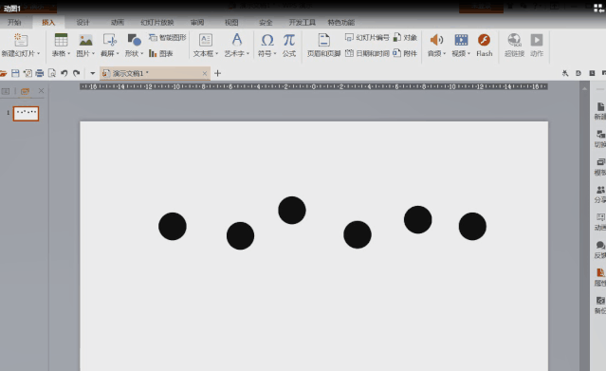Switch to the 设计 ribbon tab
Viewport: 606px width, 371px height.
(83, 23)
